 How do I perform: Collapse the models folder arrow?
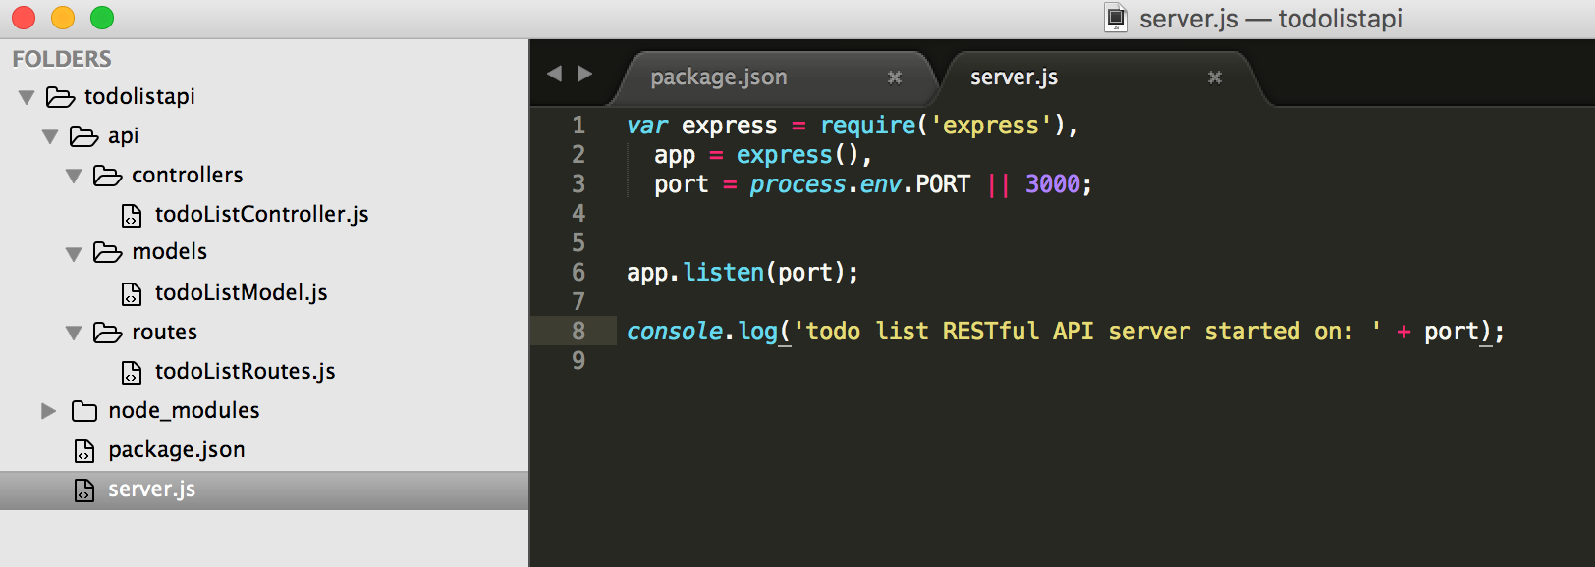[x=74, y=254]
